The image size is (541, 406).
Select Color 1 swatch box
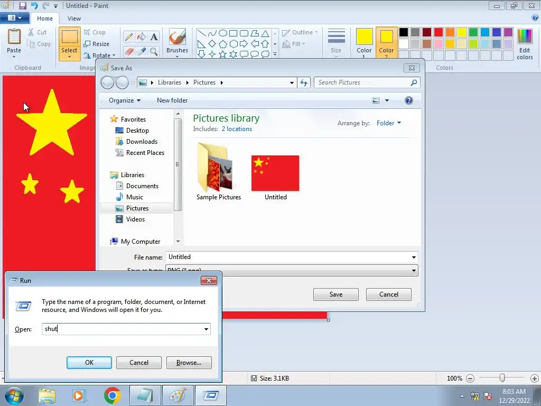pyautogui.click(x=364, y=43)
